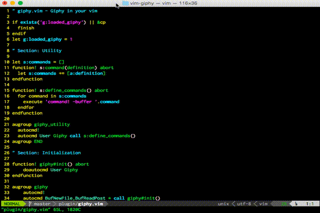
Task: Click 'doautocmd' on line 29
Action: click(36, 170)
